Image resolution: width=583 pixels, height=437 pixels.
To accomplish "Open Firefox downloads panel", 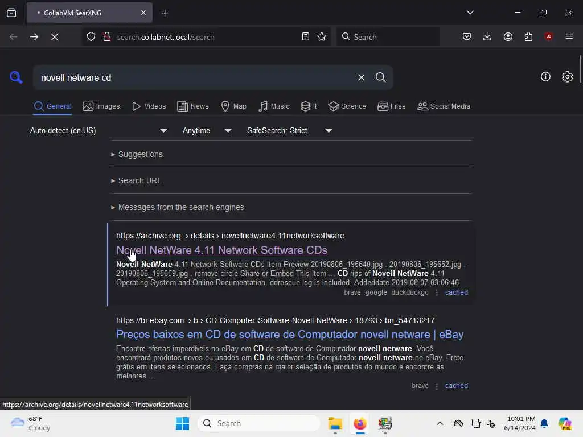I will click(x=487, y=37).
